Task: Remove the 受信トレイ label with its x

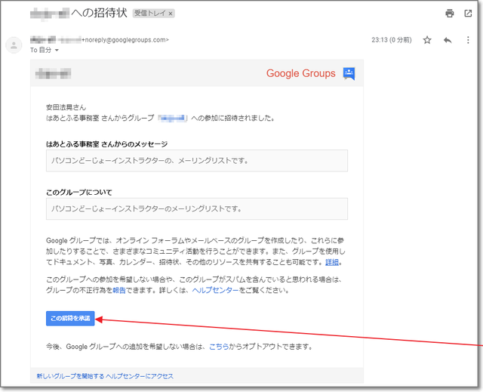Action: click(x=171, y=14)
